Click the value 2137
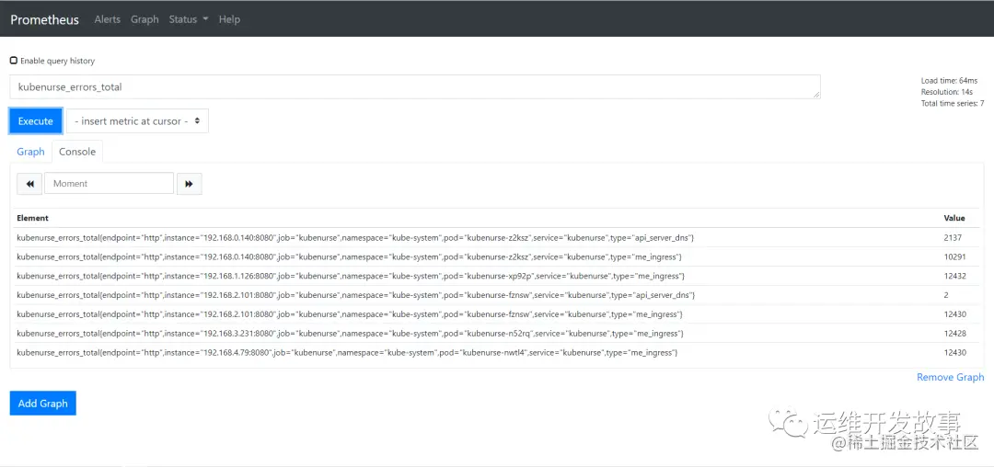This screenshot has width=994, height=467. [953, 237]
